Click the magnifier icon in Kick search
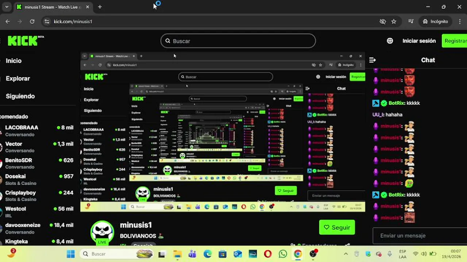This screenshot has height=262, width=467. point(168,41)
